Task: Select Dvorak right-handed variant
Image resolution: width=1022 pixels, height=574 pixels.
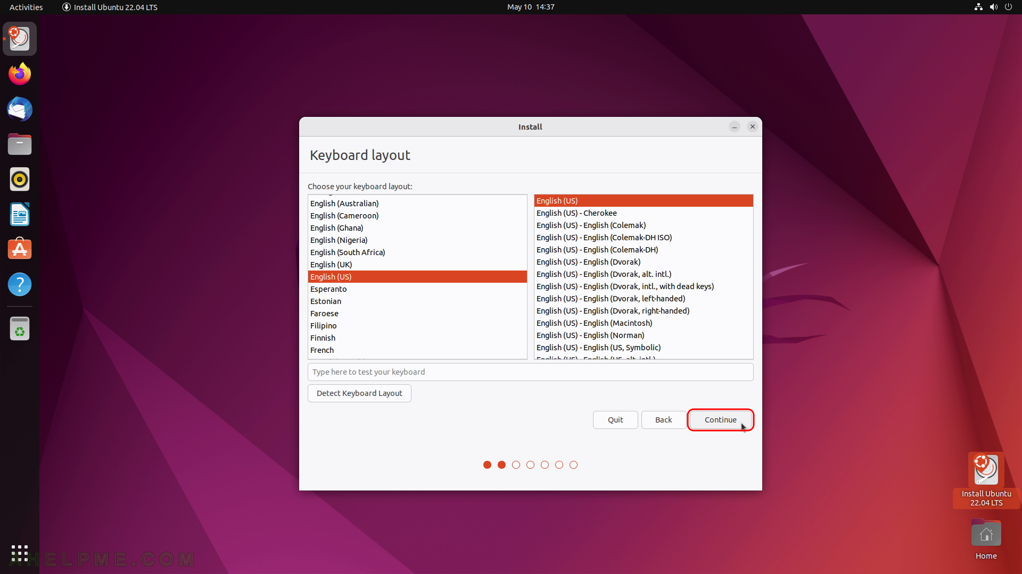Action: [644, 311]
